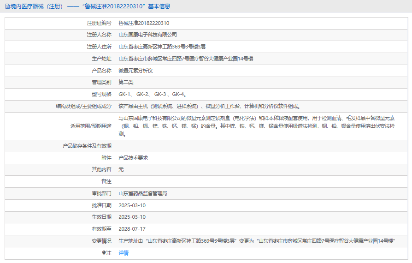Click the label 适用范围/预期用途
The width and height of the screenshot is (412, 263).
click(x=91, y=126)
